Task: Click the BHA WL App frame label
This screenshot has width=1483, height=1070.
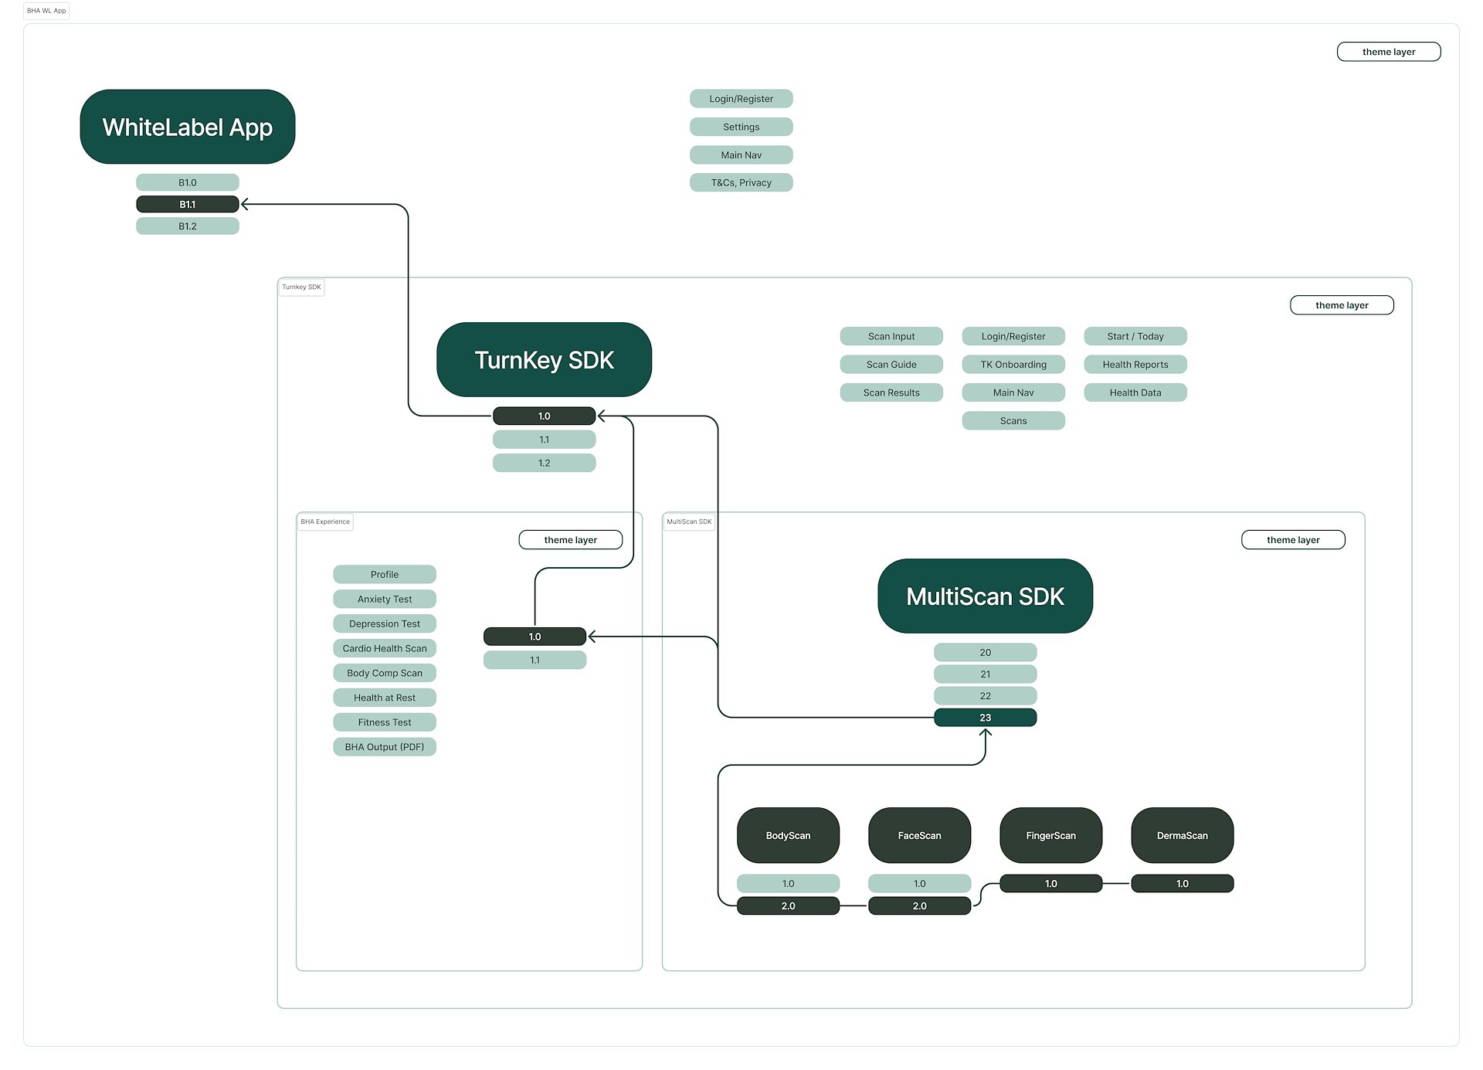Action: click(x=46, y=11)
